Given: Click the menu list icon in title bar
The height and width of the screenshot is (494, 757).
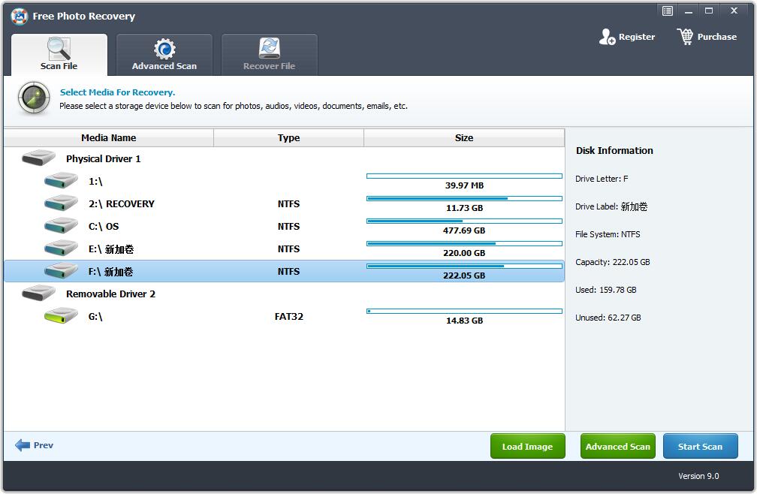Looking at the screenshot, I should click(668, 11).
